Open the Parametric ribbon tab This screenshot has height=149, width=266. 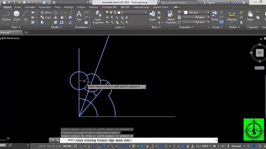45,7
